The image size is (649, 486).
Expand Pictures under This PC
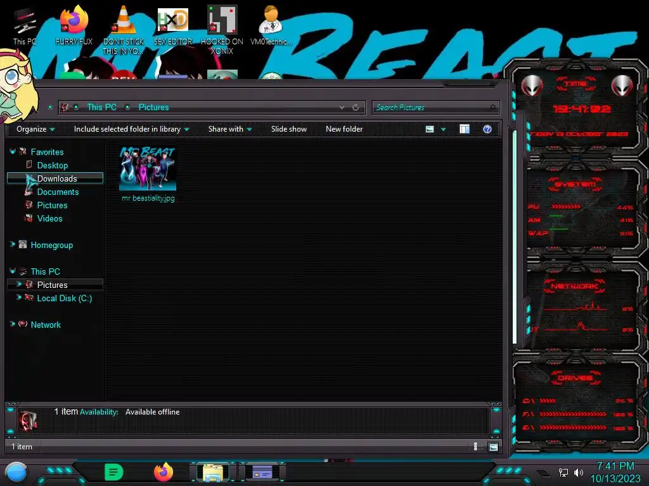(x=18, y=284)
